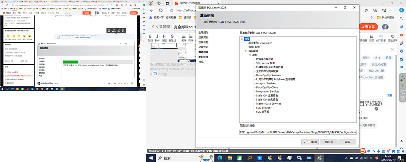Click the 上一步(B) button
The image size is (406, 162).
coord(310,142)
